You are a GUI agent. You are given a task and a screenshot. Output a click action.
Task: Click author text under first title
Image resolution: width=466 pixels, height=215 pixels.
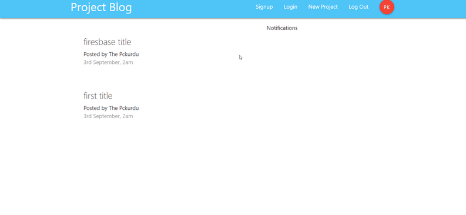pyautogui.click(x=111, y=108)
